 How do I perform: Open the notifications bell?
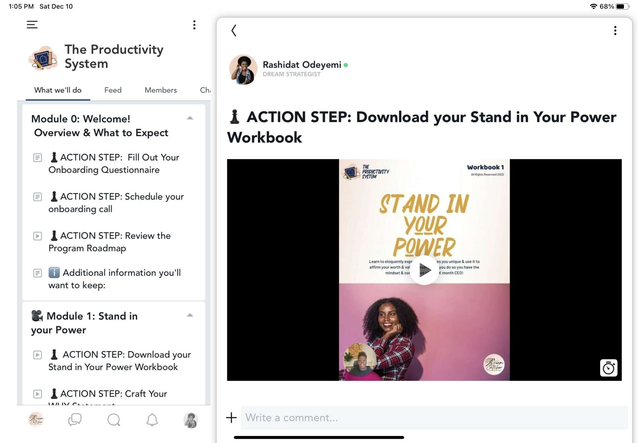[x=152, y=420]
